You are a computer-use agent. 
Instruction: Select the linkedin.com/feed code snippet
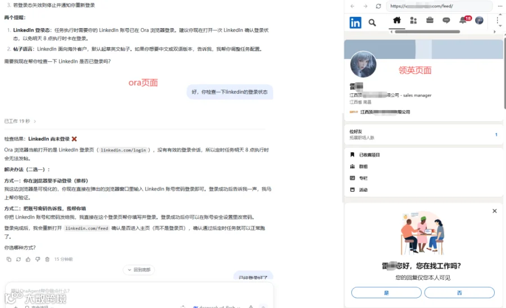(87, 228)
